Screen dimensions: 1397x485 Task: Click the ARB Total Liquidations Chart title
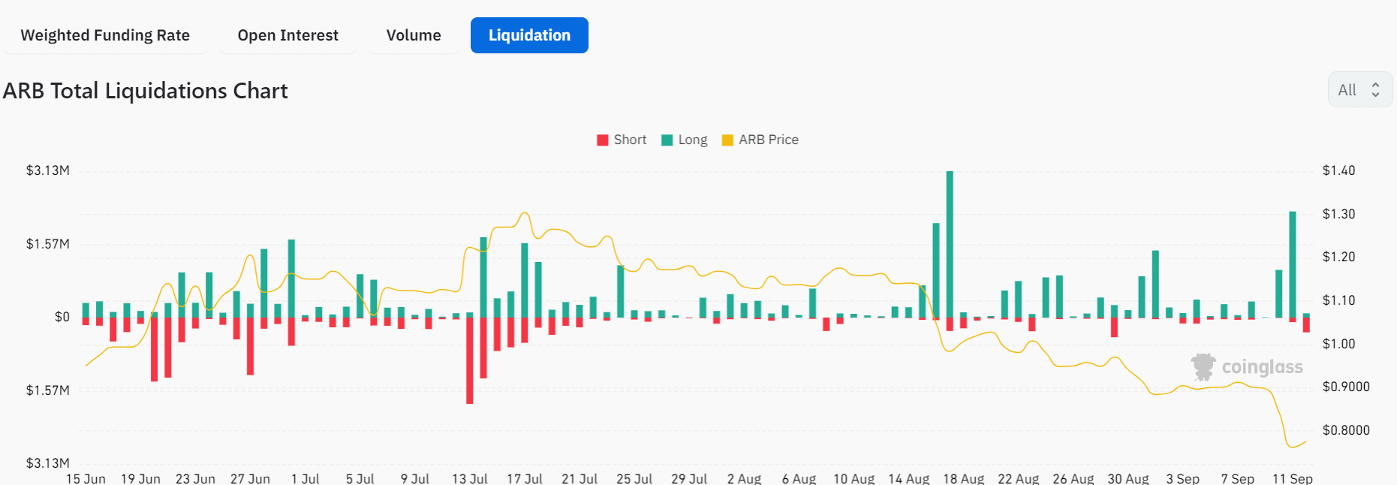point(146,91)
